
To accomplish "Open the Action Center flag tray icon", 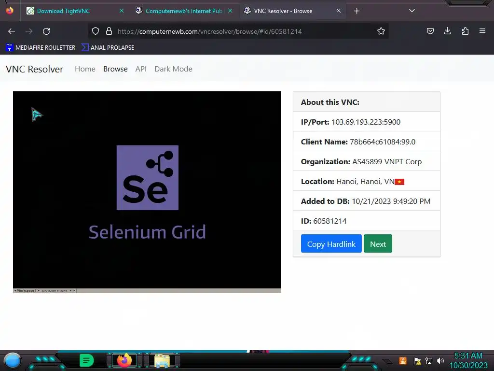I will pyautogui.click(x=417, y=361).
